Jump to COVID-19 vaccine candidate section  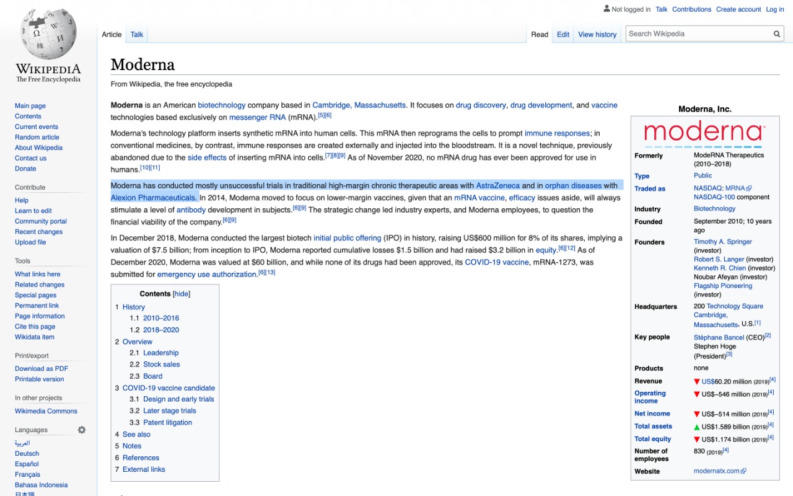tap(169, 388)
